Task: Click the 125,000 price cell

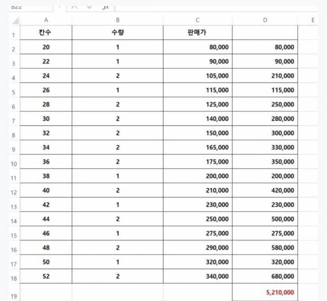Action: click(198, 104)
